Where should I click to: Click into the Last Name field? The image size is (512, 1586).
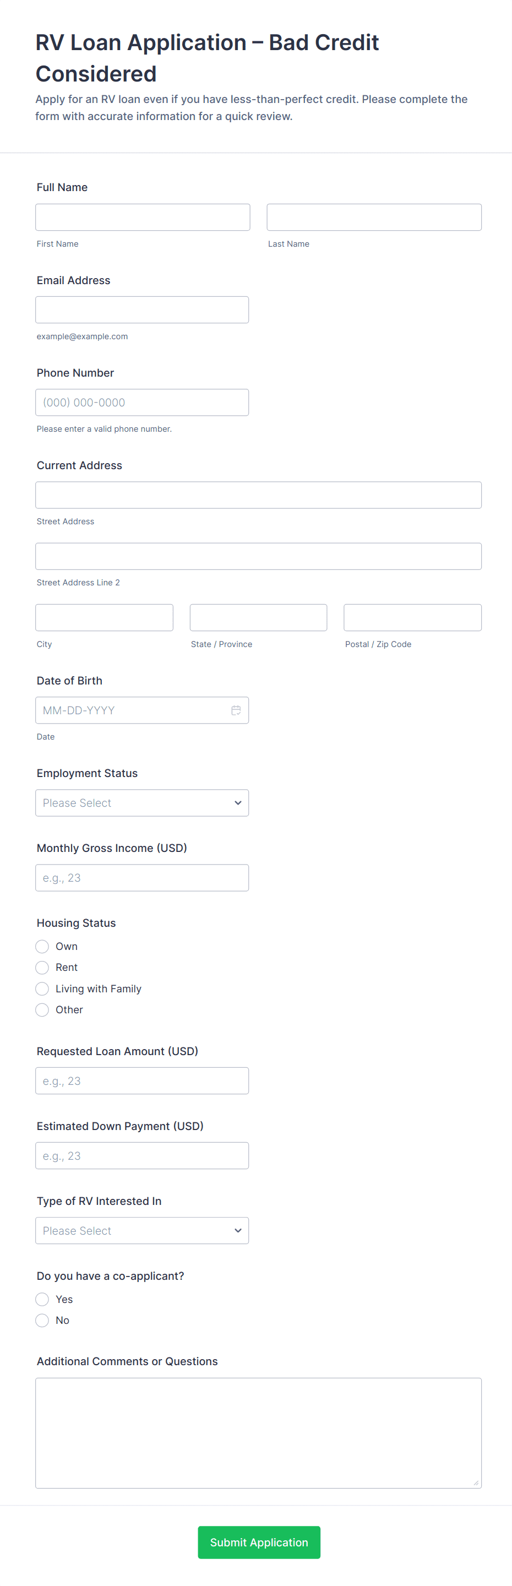pos(373,218)
